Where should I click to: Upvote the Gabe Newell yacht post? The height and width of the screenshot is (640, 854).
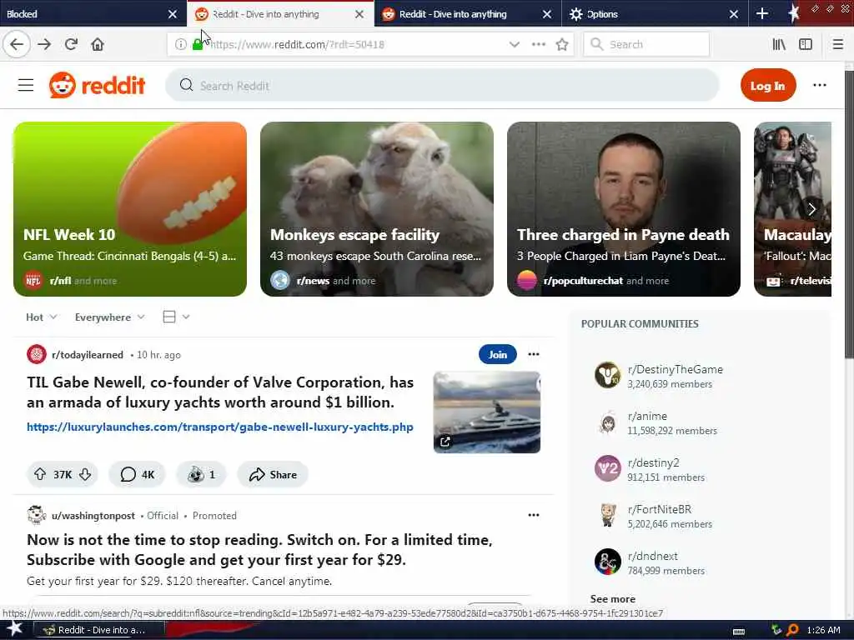40,474
